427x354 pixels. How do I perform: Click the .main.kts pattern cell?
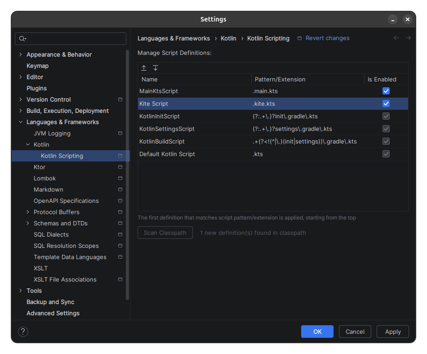[x=265, y=91]
